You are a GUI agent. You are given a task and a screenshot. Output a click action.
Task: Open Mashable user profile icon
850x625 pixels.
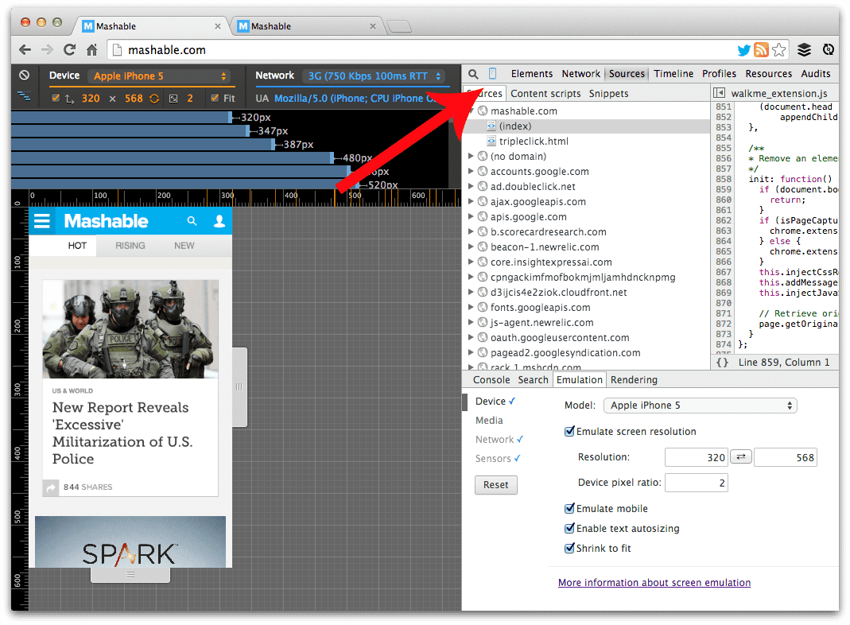tap(219, 221)
